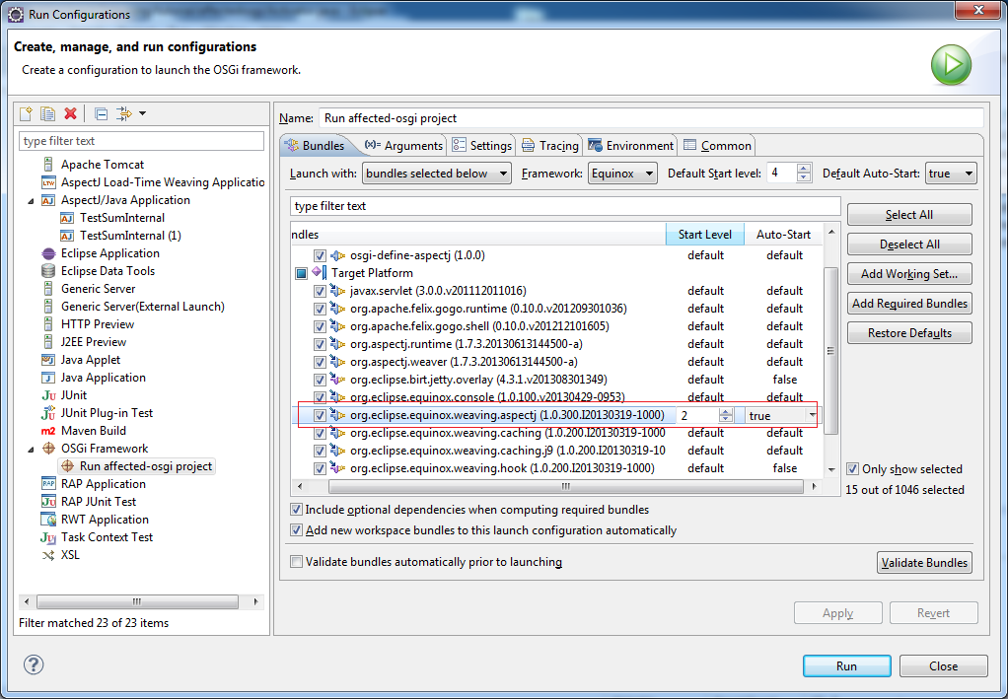The width and height of the screenshot is (1008, 699).
Task: Click the help question mark icon
Action: [x=34, y=664]
